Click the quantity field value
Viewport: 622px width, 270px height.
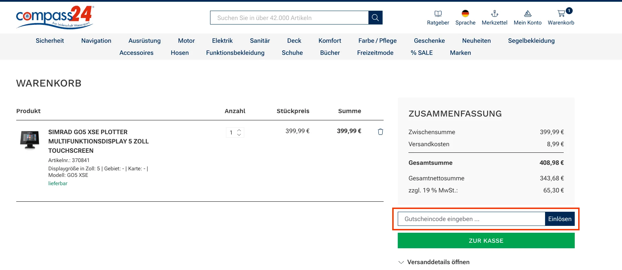pos(231,132)
